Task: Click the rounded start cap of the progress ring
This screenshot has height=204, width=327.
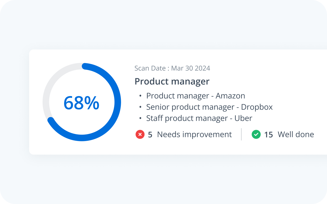Action: point(85,66)
